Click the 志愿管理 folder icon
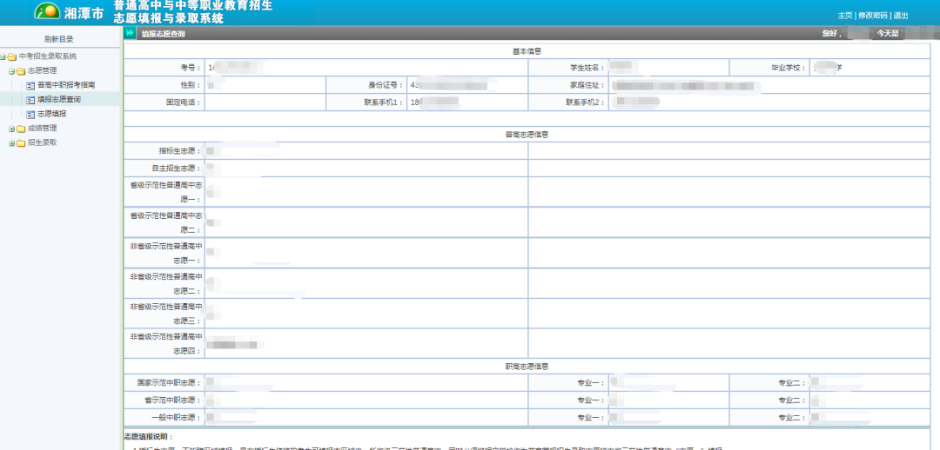940x450 pixels. click(x=20, y=71)
